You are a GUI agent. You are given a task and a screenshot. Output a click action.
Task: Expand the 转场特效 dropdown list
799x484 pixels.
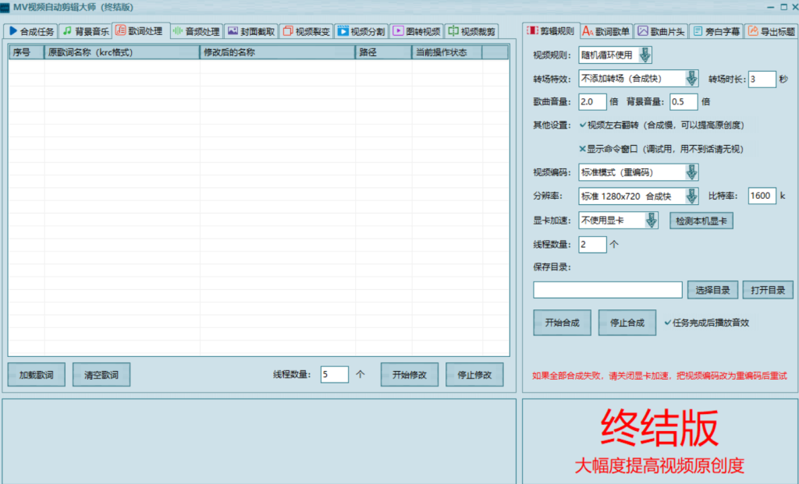coord(691,79)
